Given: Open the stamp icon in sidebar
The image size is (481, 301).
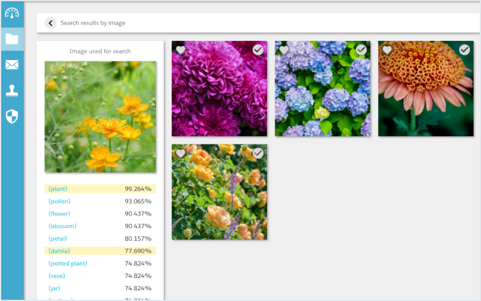Looking at the screenshot, I should pos(12,91).
